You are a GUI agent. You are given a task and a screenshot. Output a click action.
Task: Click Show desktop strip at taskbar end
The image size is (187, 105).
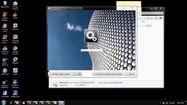coord(186,103)
